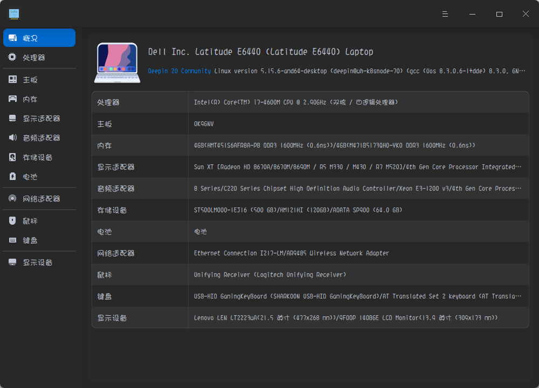This screenshot has height=388, width=539.
Task: Select the 概况 overview icon in sidebar
Action: (x=13, y=38)
